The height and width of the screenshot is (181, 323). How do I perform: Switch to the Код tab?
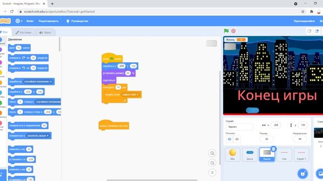[4, 32]
